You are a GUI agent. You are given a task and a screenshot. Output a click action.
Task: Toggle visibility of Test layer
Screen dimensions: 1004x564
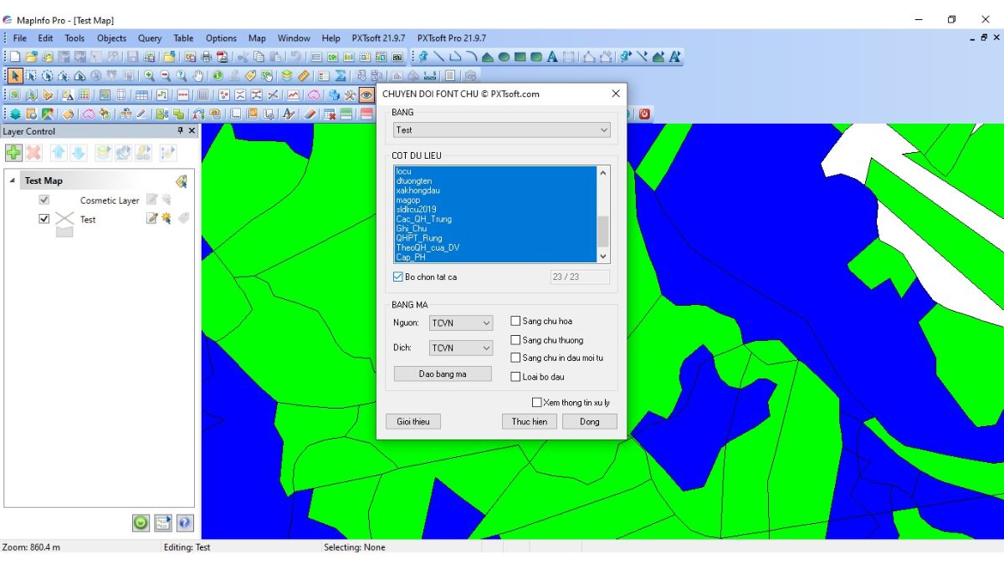44,218
